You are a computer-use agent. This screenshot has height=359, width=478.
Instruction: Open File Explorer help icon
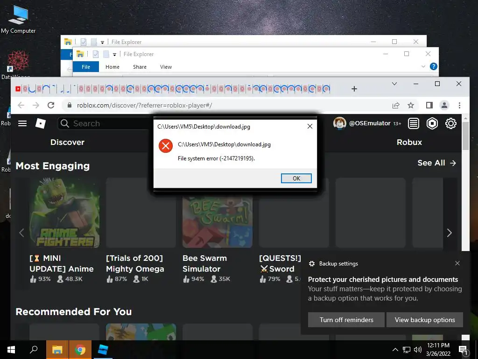[433, 66]
